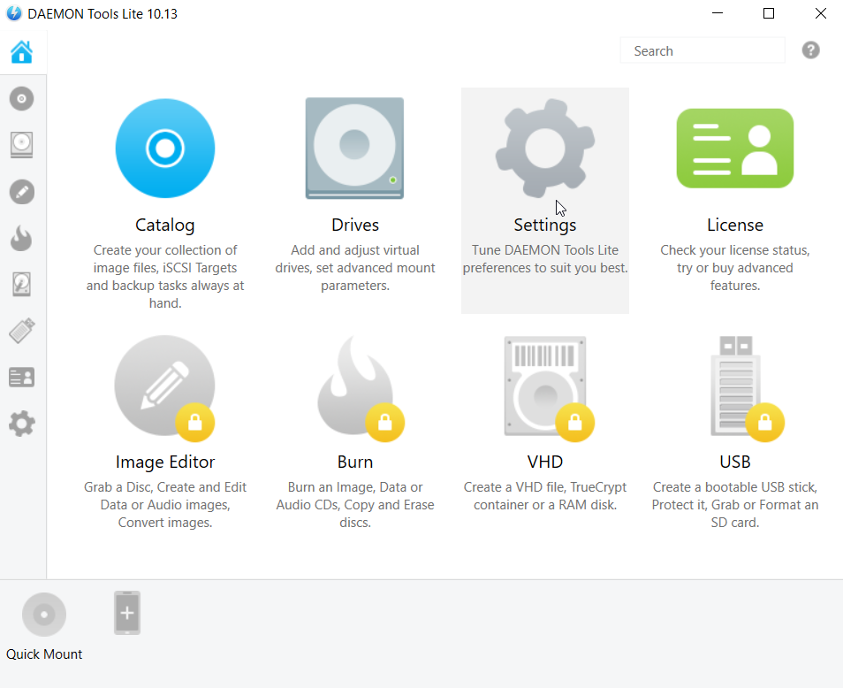The width and height of the screenshot is (843, 688).
Task: Click the Settings tile title
Action: click(545, 225)
